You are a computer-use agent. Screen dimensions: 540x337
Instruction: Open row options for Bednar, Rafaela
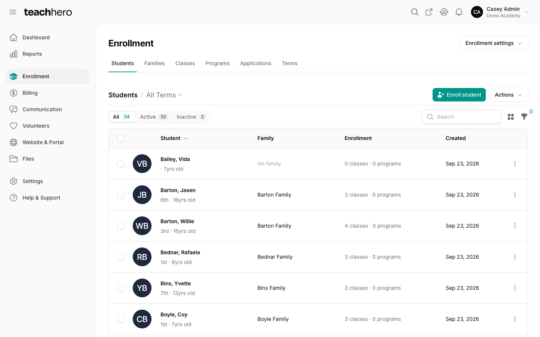515,257
